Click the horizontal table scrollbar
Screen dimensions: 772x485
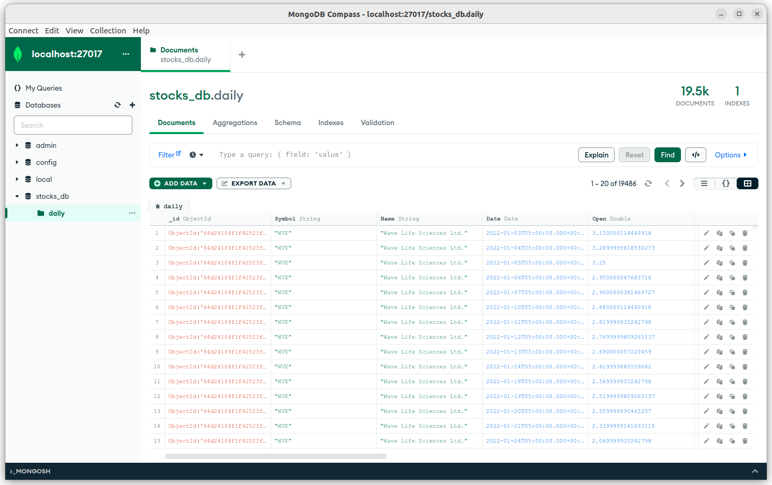(276, 456)
